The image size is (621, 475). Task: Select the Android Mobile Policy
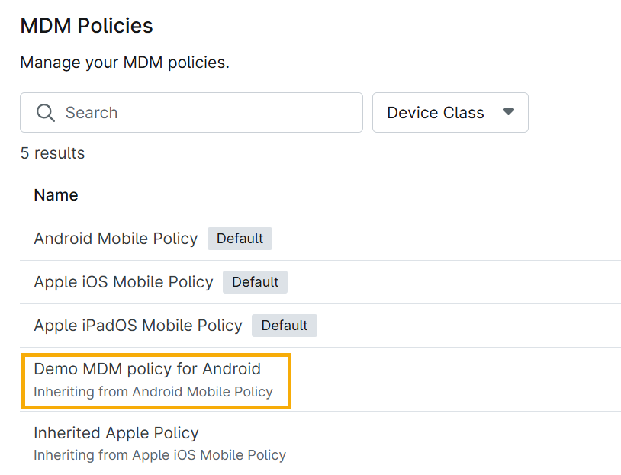[115, 239]
